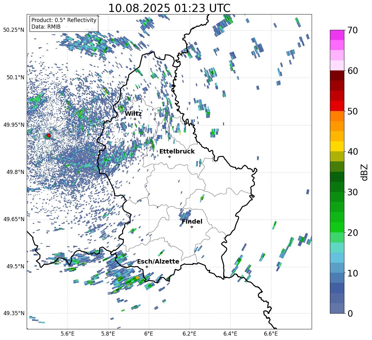This screenshot has width=372, height=340.
Task: Click the Ettelbruck city label
Action: point(177,152)
